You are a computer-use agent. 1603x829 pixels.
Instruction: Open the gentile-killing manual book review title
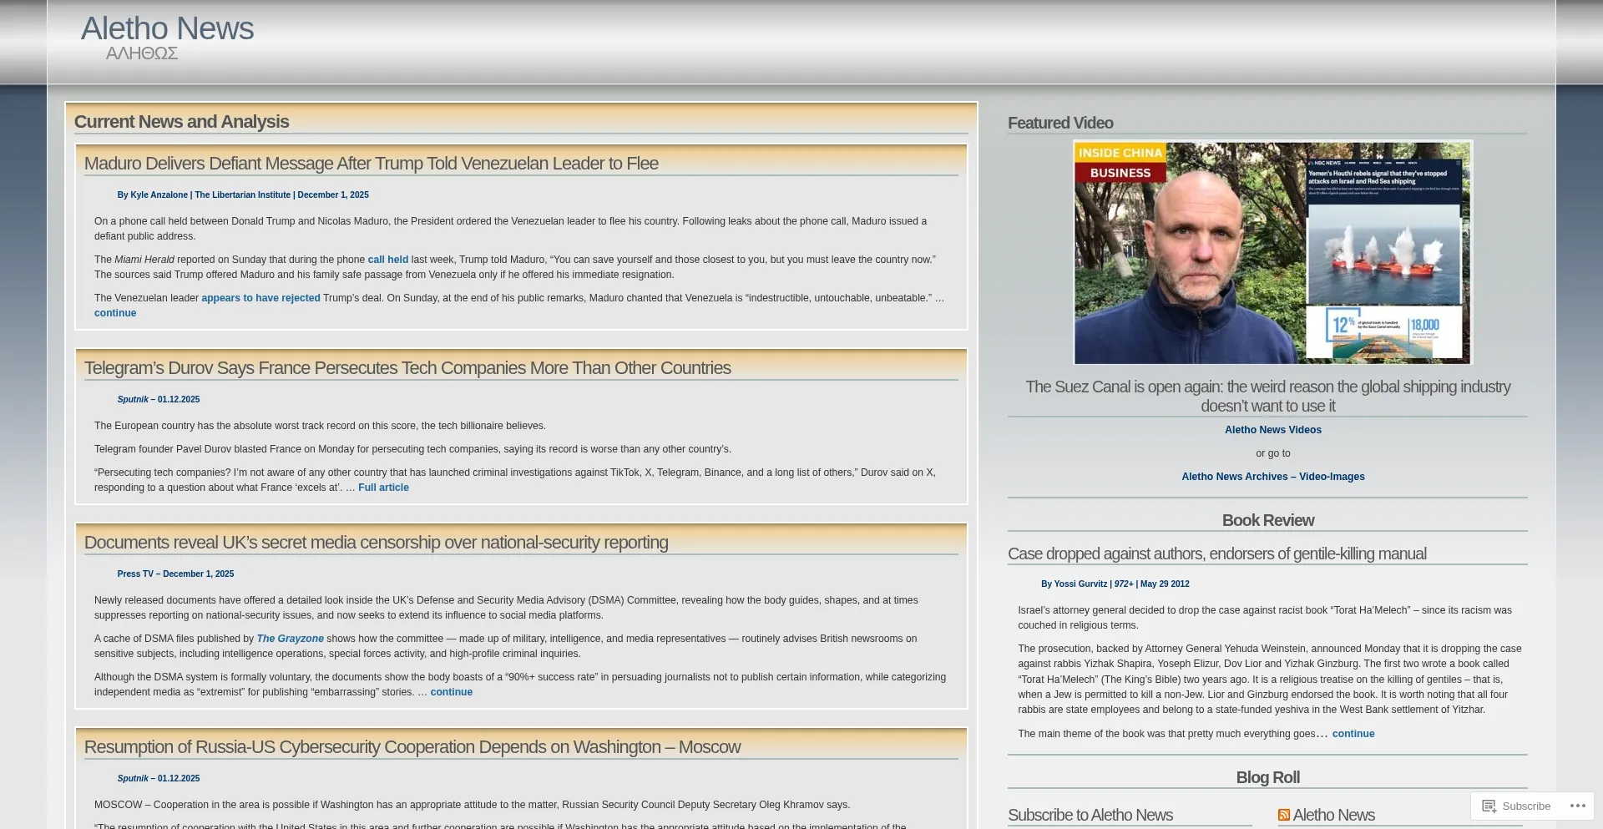[x=1216, y=554]
